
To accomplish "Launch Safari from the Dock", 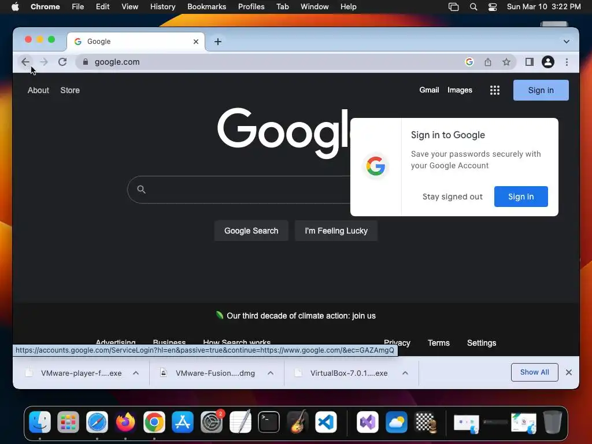I will [x=97, y=421].
